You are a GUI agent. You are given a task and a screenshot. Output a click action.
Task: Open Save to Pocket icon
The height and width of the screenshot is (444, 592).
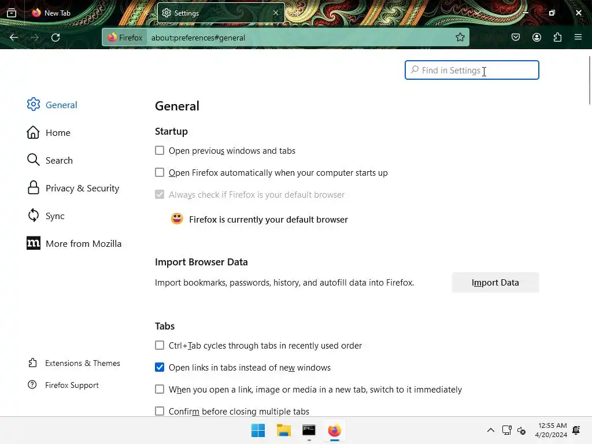(516, 37)
